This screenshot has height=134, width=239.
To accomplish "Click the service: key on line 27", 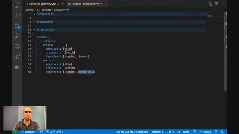I will (43, 37).
